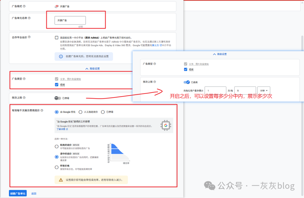Click the 频次上限 help icon
The width and height of the screenshot is (304, 198).
(x=24, y=98)
